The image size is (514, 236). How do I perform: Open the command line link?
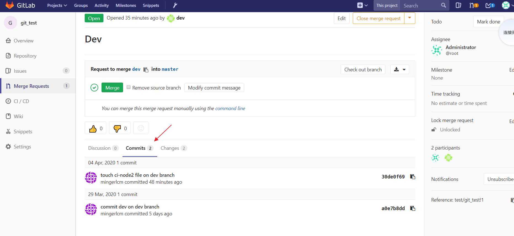pos(230,108)
